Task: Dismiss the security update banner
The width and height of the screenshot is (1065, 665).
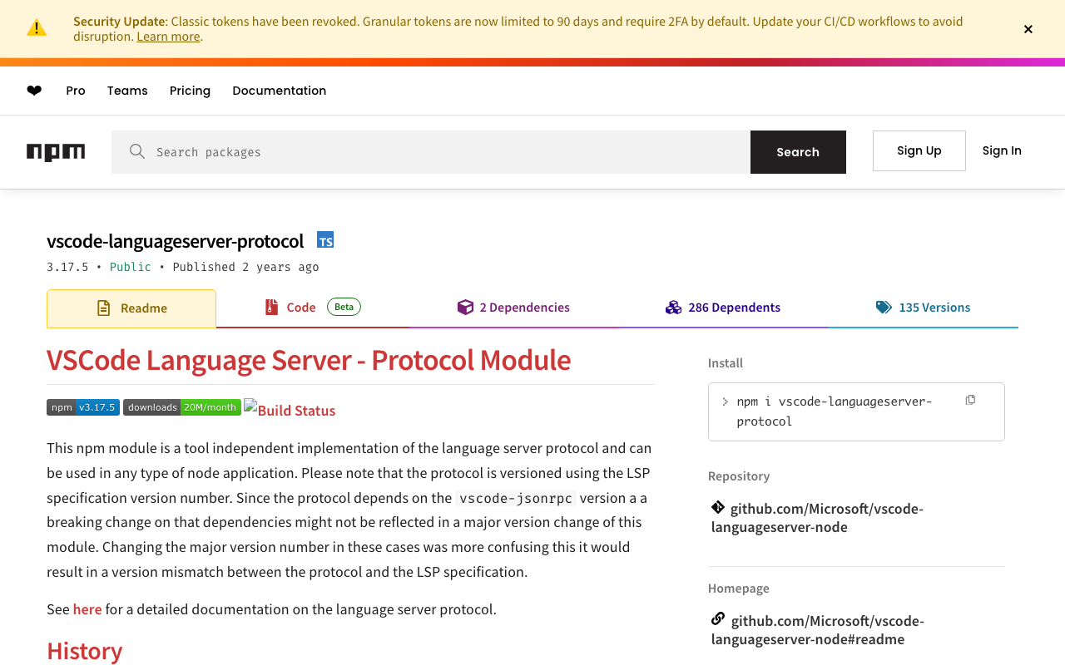Action: coord(1028,29)
